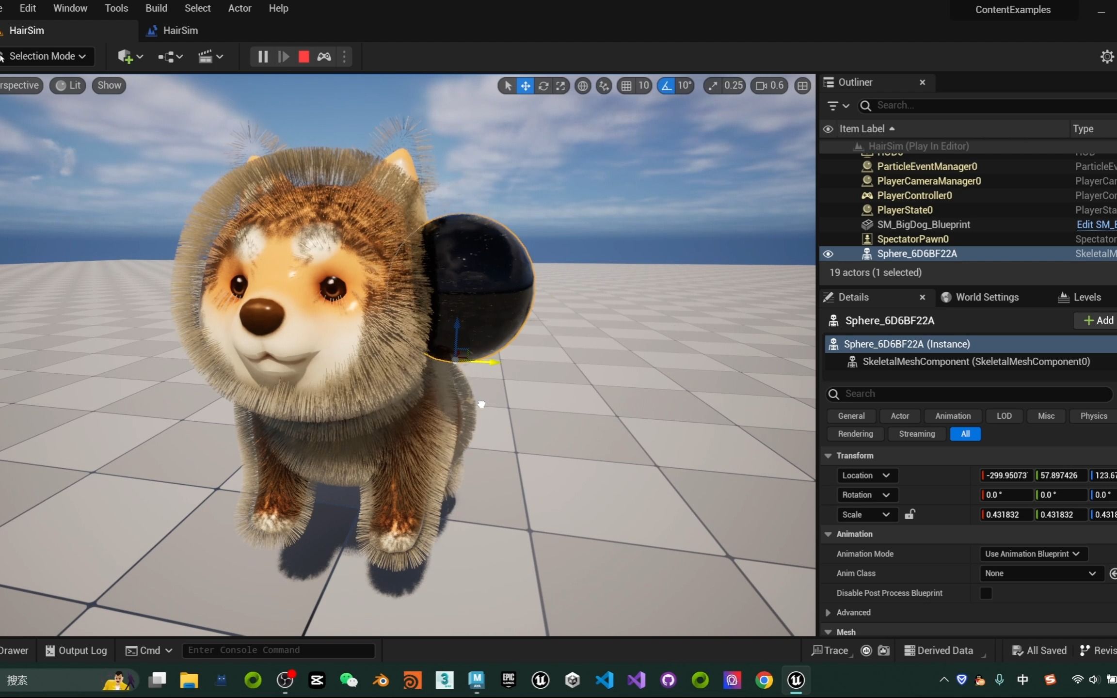Toggle Disable Post Process Blueprint checkbox
Viewport: 1117px width, 698px height.
pos(986,593)
